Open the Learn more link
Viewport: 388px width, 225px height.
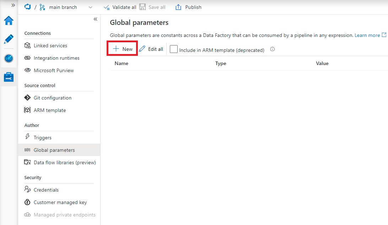[367, 35]
